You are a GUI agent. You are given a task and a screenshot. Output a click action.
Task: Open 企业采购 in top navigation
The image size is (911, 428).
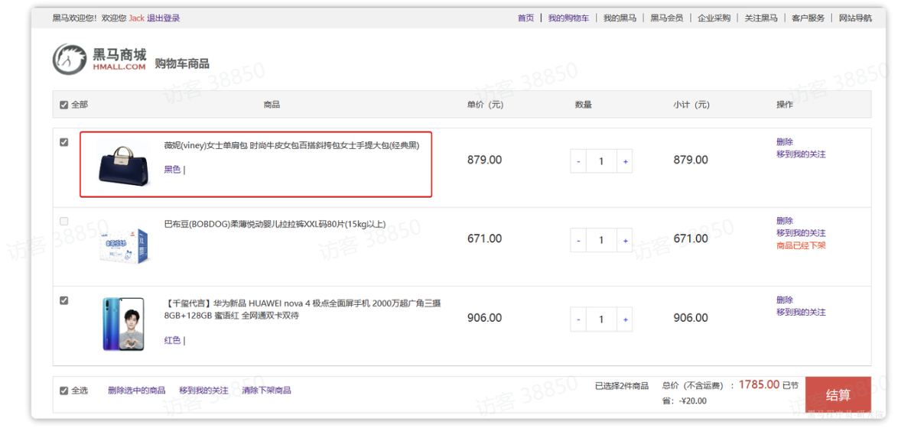pyautogui.click(x=714, y=18)
